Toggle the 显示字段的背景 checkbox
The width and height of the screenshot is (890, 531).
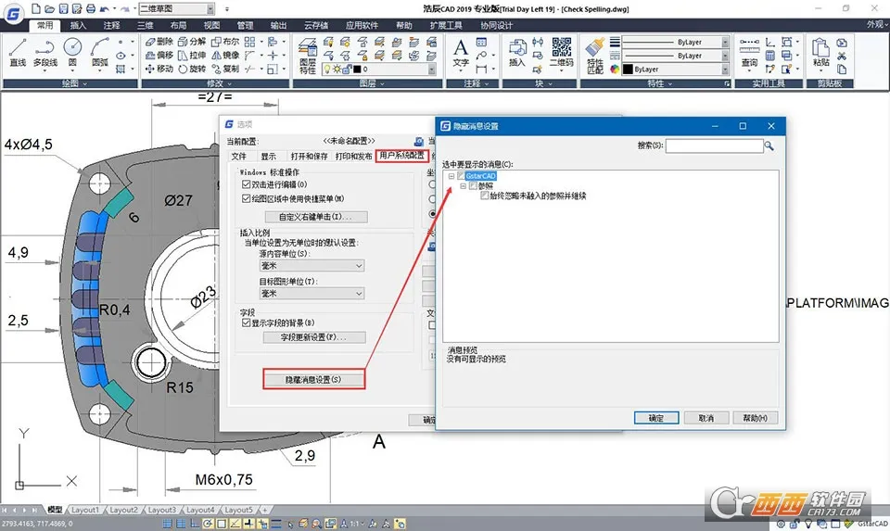coord(247,323)
